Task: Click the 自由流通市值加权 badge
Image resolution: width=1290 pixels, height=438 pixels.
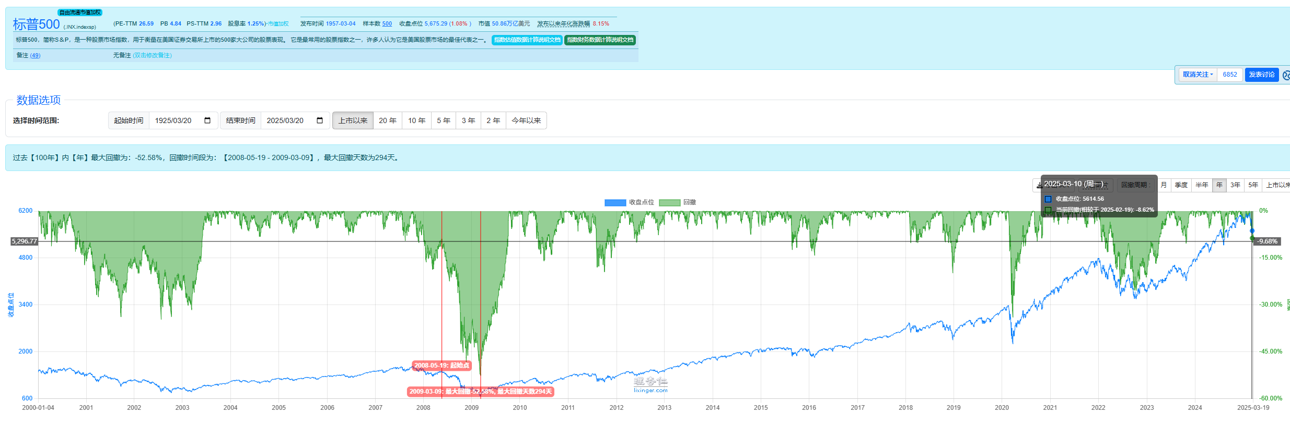Action: [x=80, y=13]
